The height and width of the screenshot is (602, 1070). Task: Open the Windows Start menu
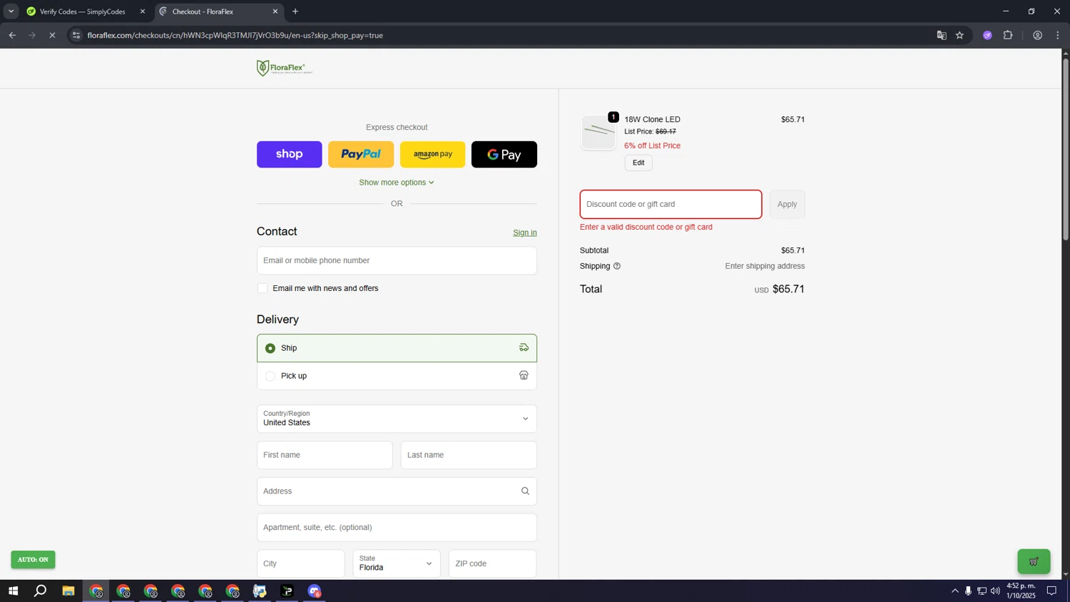(13, 591)
